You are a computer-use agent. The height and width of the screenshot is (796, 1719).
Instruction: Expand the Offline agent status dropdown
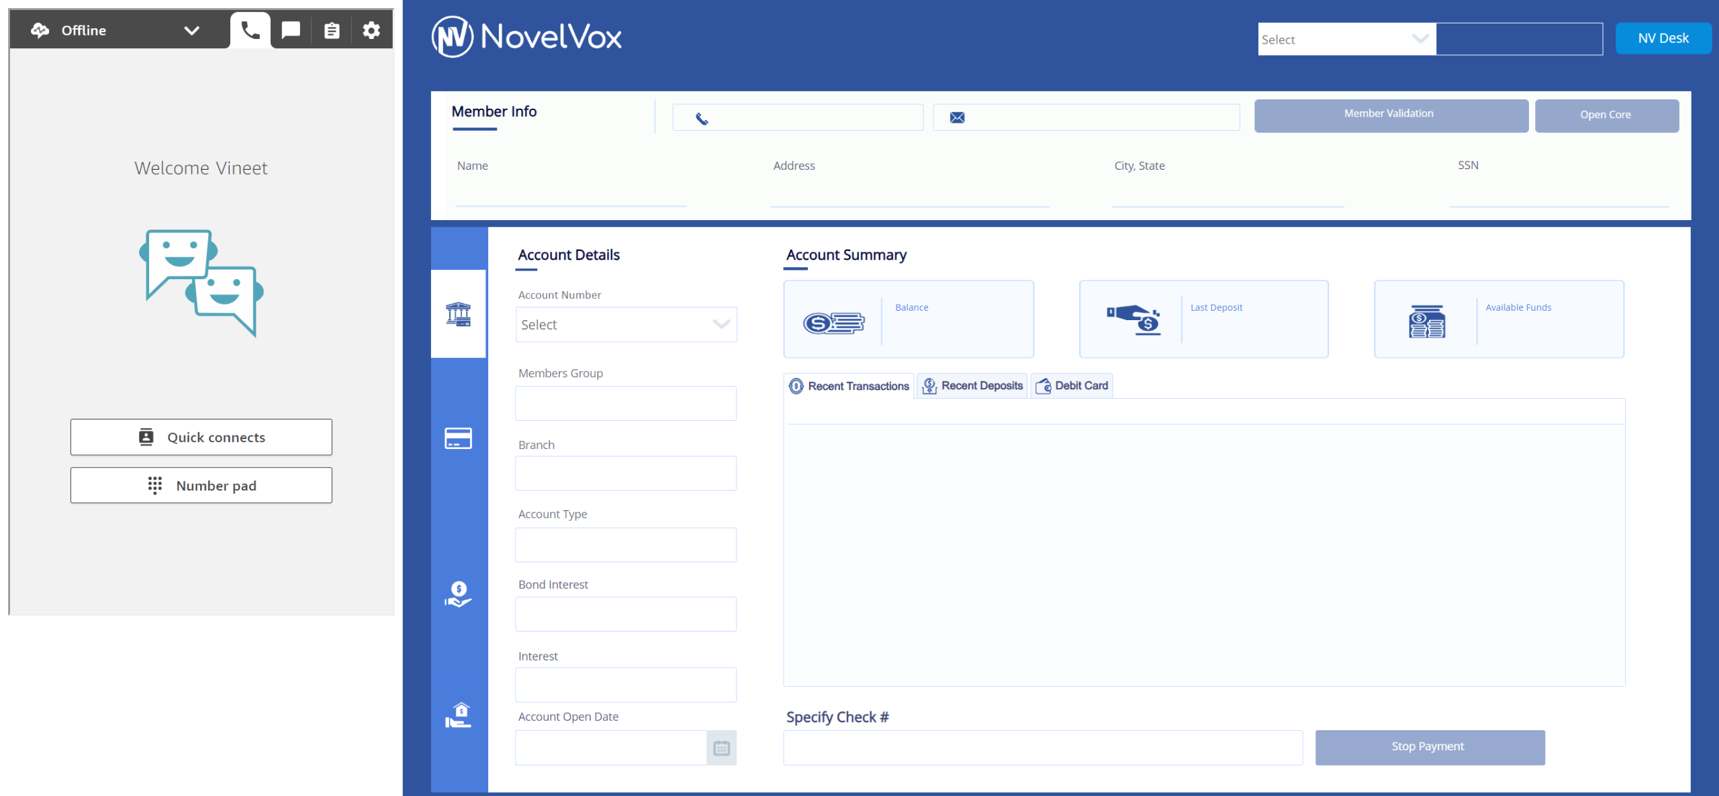pos(191,30)
